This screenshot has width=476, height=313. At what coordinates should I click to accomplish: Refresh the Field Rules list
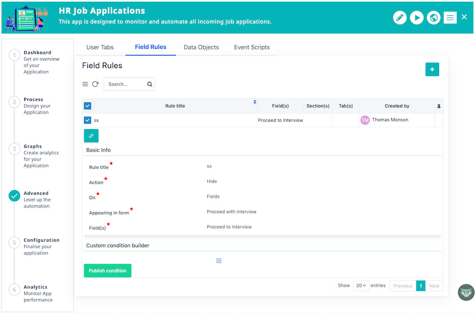pos(95,84)
